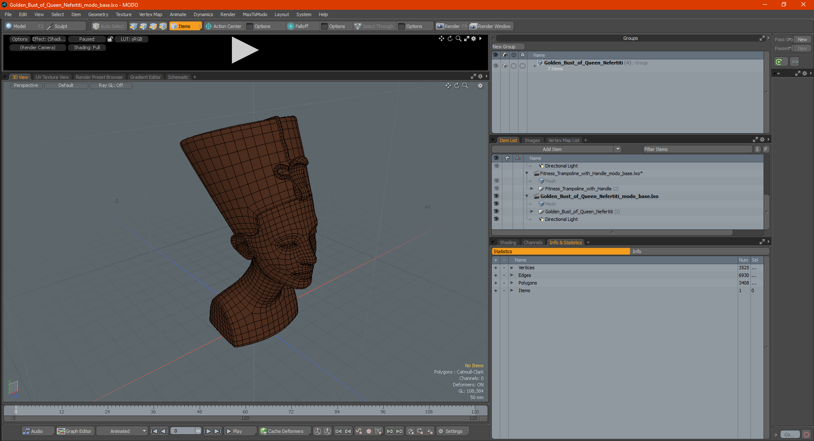Screen dimensions: 814x441
Task: Toggle the F filter button
Action: (x=766, y=149)
